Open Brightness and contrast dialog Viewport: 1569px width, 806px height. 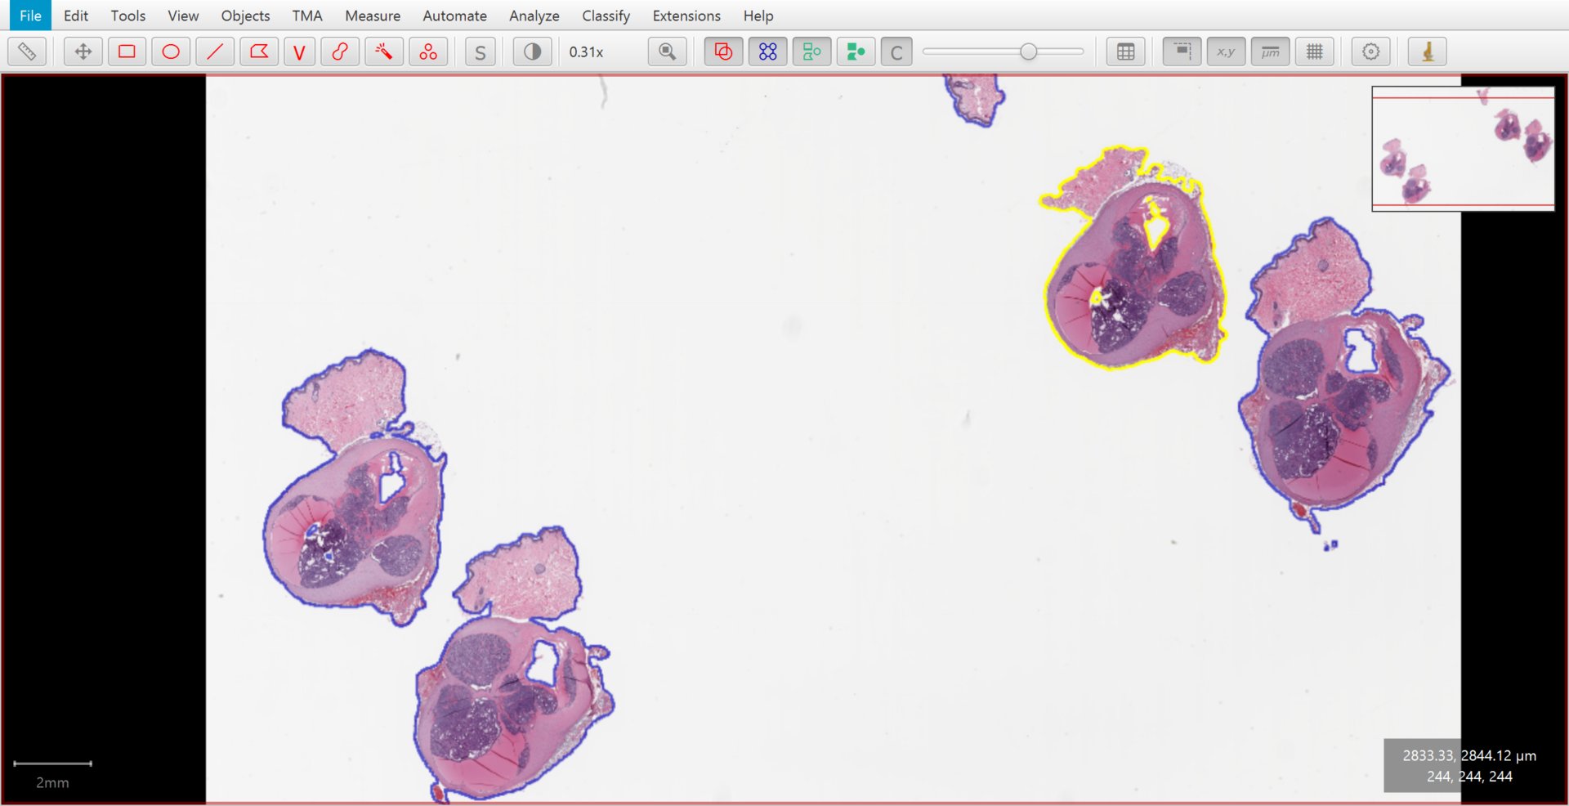pos(532,51)
